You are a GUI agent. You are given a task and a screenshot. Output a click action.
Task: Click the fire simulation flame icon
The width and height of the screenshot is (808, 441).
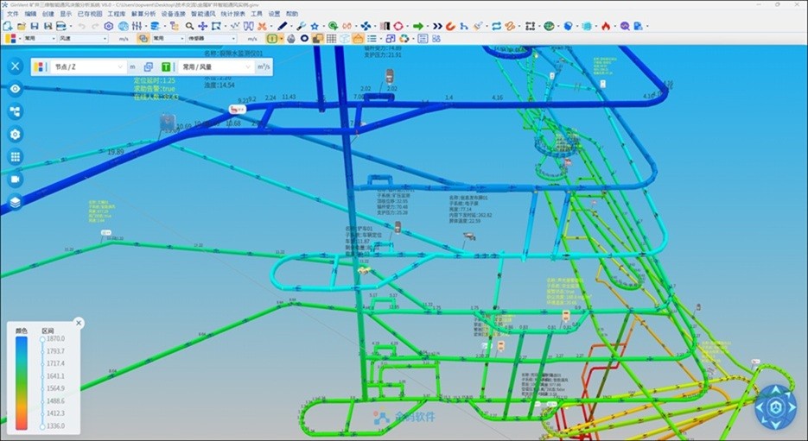click(x=608, y=26)
